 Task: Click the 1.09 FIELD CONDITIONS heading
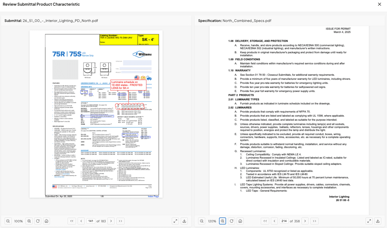[244, 59]
